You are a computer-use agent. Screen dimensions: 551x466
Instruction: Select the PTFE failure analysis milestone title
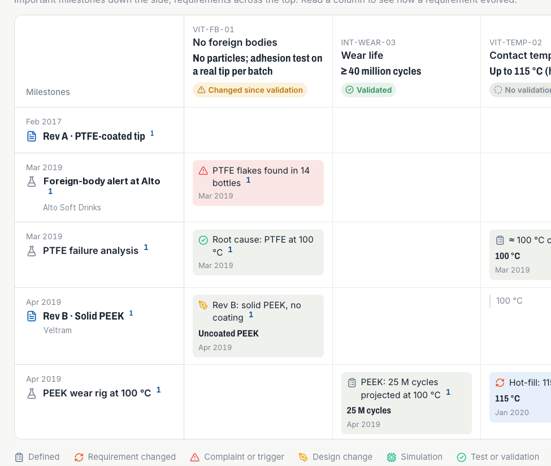click(x=90, y=251)
